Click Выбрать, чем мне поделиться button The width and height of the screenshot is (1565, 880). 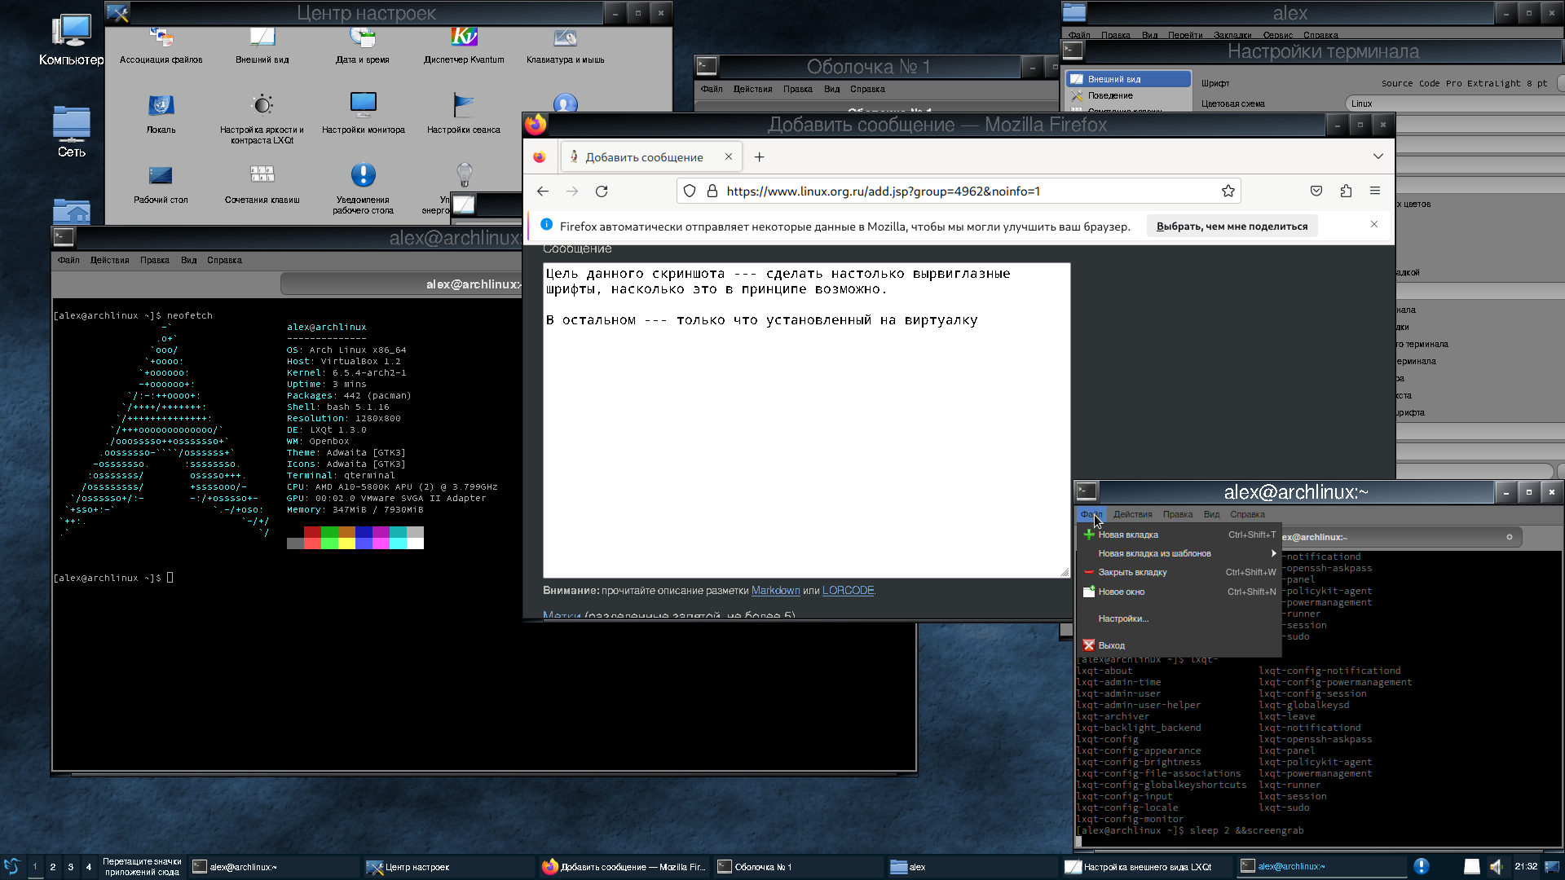(1232, 227)
